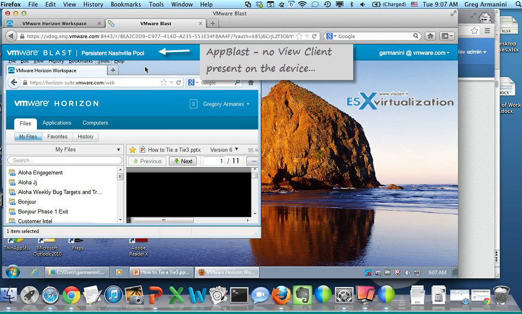This screenshot has width=522, height=314.
Task: Open the Bookmarks menu in Mac menu bar
Action: (x=126, y=4)
